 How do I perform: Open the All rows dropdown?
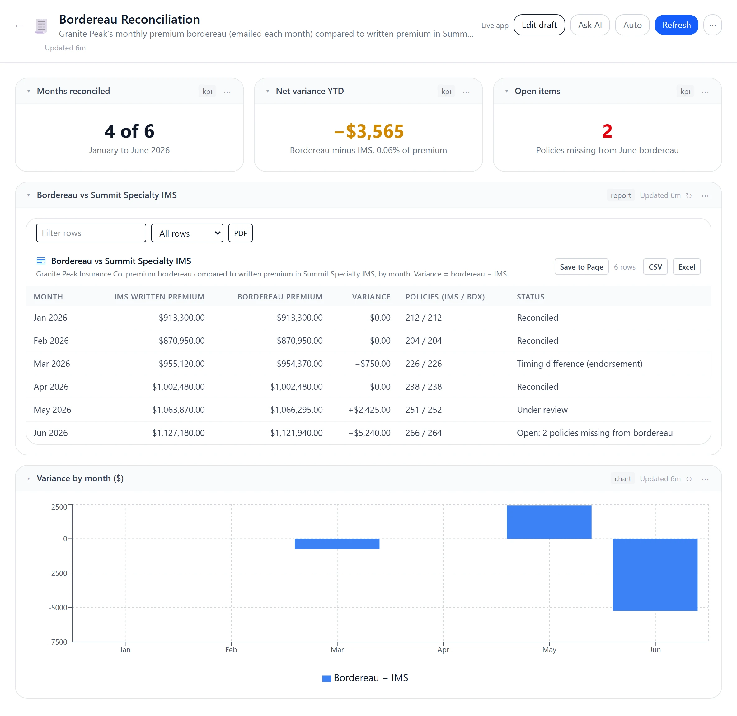(187, 233)
